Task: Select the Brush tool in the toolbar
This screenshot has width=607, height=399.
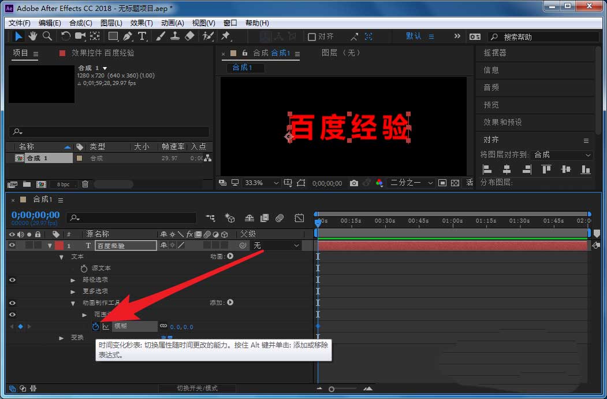Action: (160, 36)
